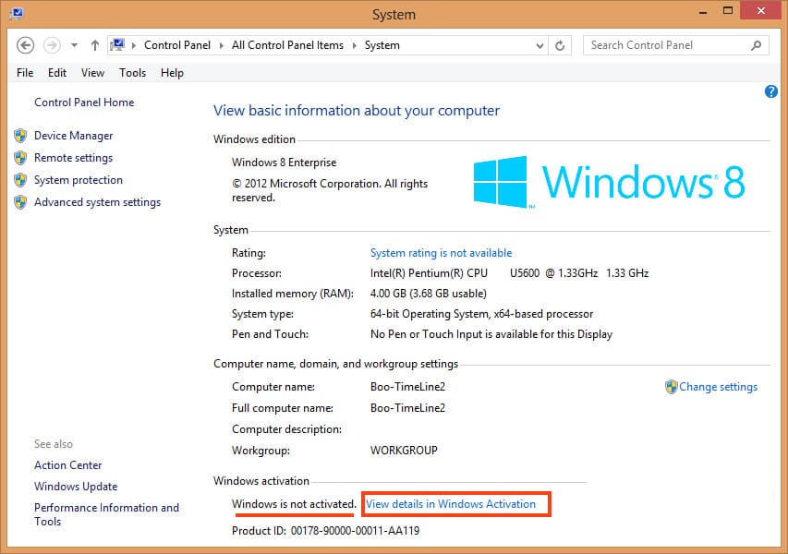Open the Tools menu

click(132, 73)
